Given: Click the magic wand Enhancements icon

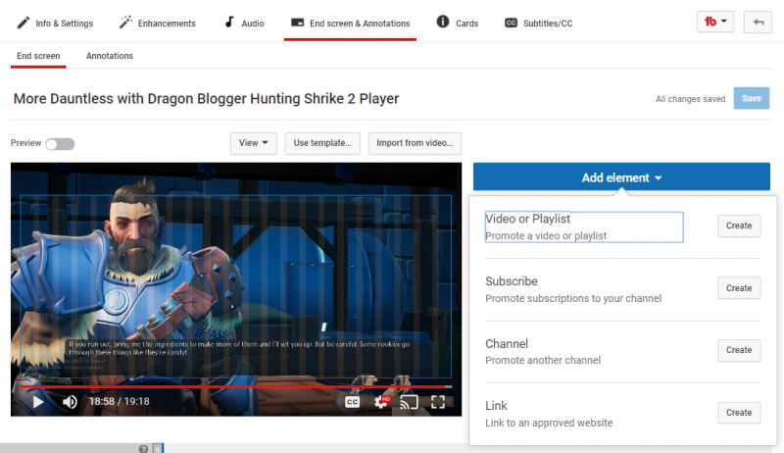Looking at the screenshot, I should click(125, 22).
